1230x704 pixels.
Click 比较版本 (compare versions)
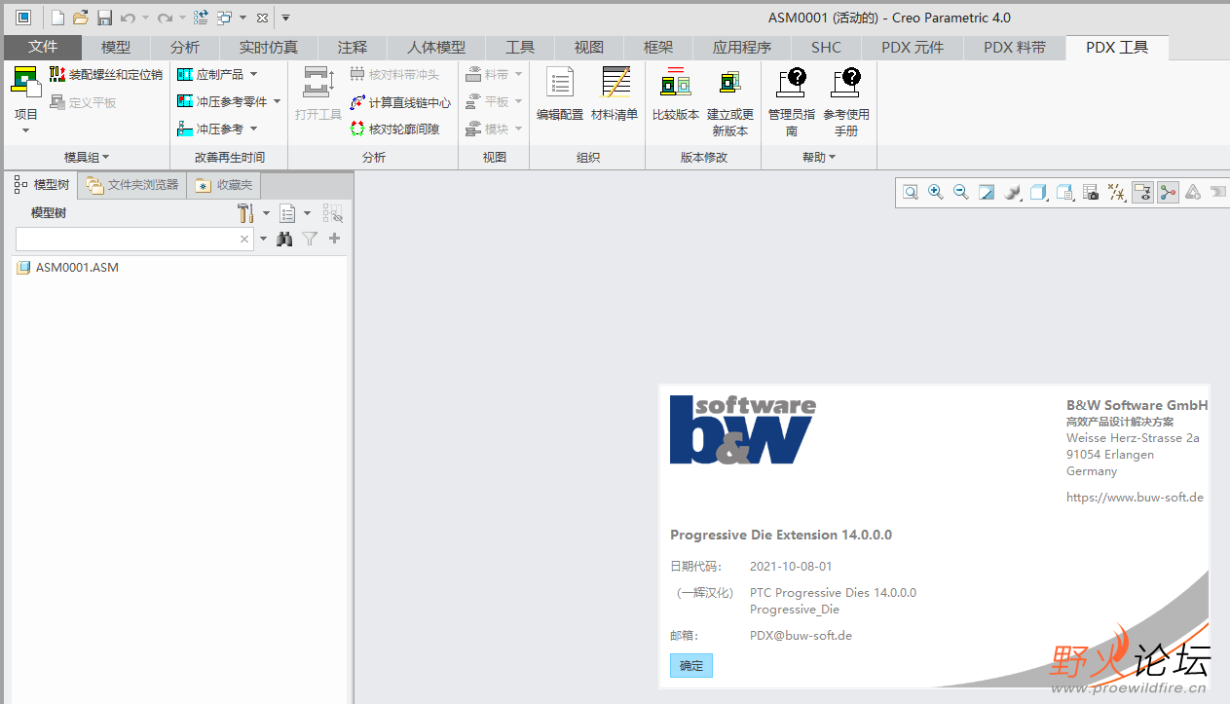coord(676,94)
